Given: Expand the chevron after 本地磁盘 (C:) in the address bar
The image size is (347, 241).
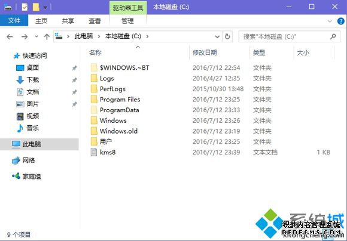Looking at the screenshot, I should 147,36.
